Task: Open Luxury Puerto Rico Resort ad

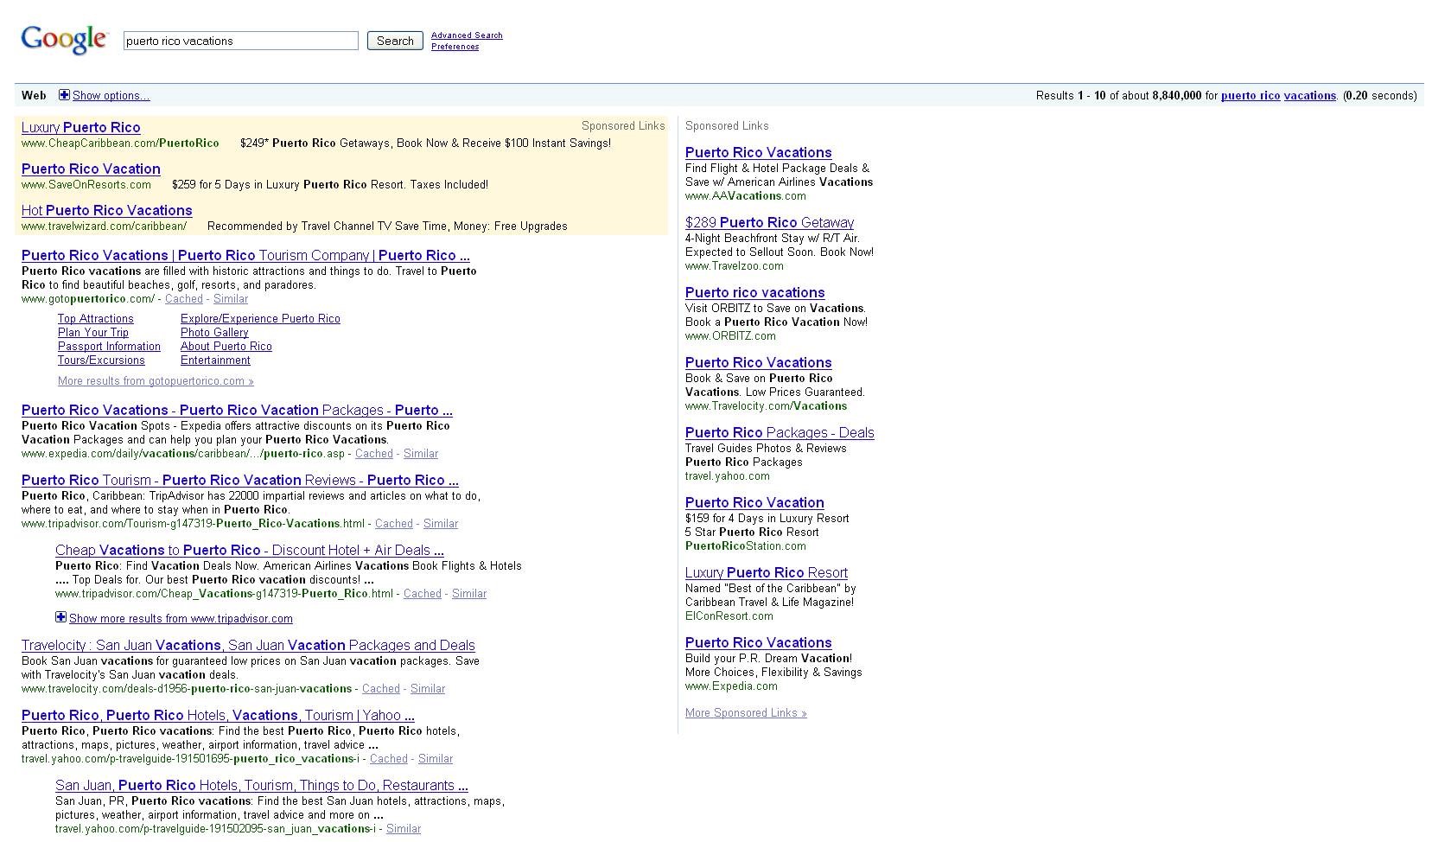Action: coord(767,572)
